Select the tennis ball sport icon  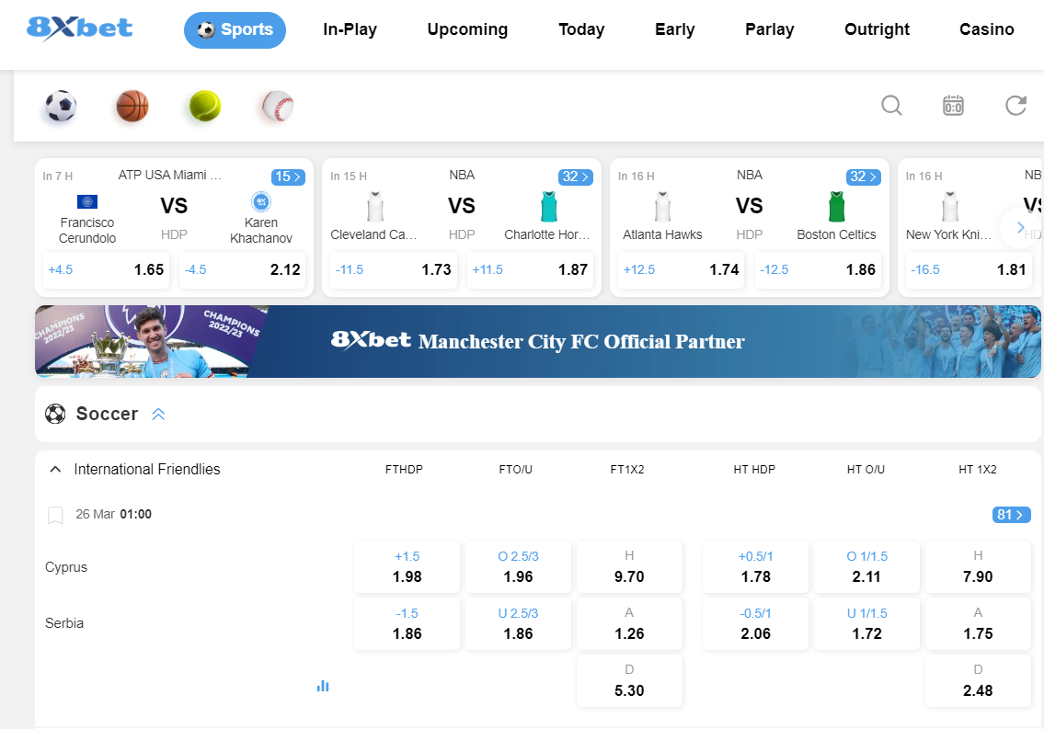click(x=205, y=107)
